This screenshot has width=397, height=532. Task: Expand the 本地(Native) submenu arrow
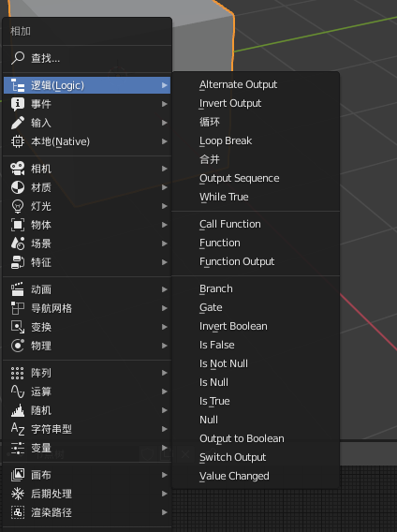[x=165, y=141]
